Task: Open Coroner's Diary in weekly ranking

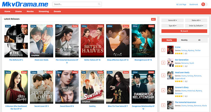Action: point(182,87)
